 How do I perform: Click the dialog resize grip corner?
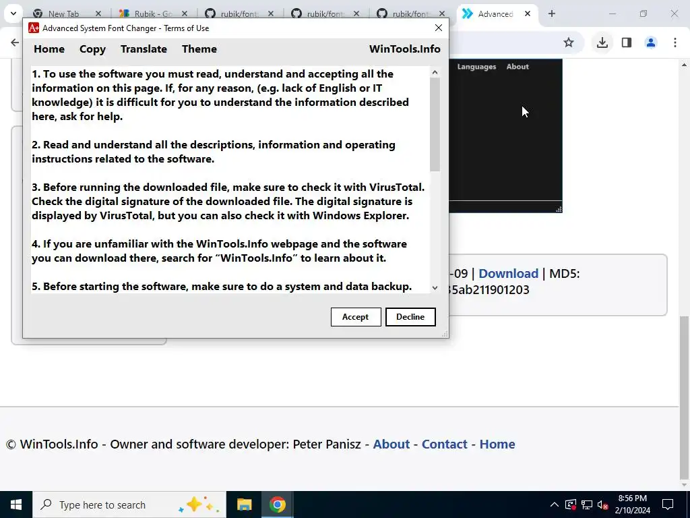point(445,335)
